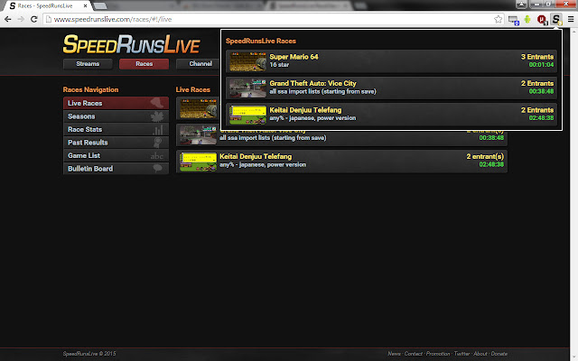The height and width of the screenshot is (361, 578).
Task: Click the 00:01:04 timer in popup
Action: tap(541, 65)
